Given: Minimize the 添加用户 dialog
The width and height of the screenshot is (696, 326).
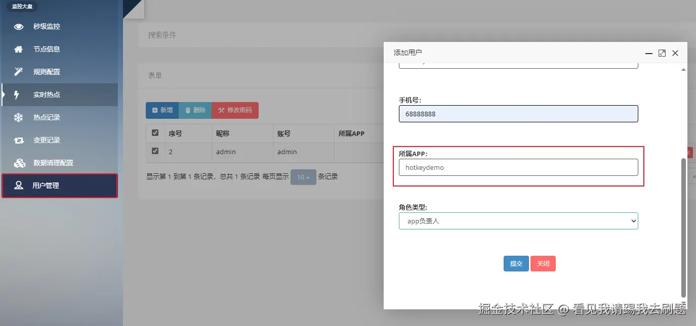Looking at the screenshot, I should (648, 53).
